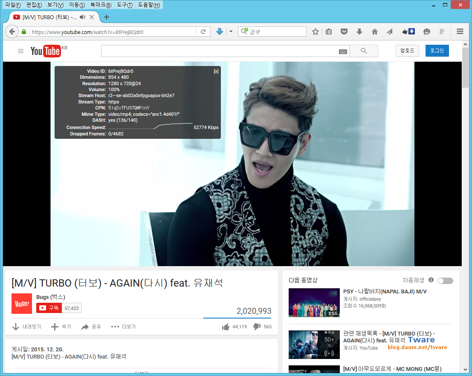Click the Bugs! channel avatar
The width and height of the screenshot is (472, 376).
click(22, 304)
